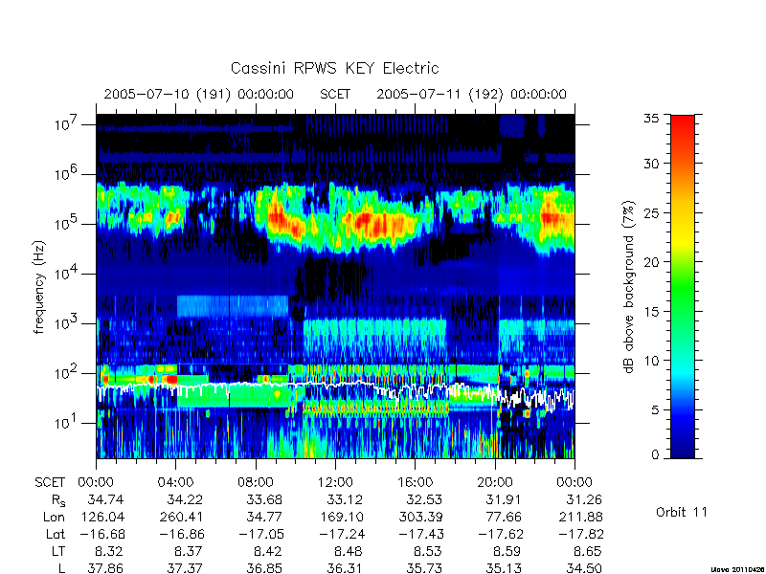Click the L value 37.86

pos(105,568)
